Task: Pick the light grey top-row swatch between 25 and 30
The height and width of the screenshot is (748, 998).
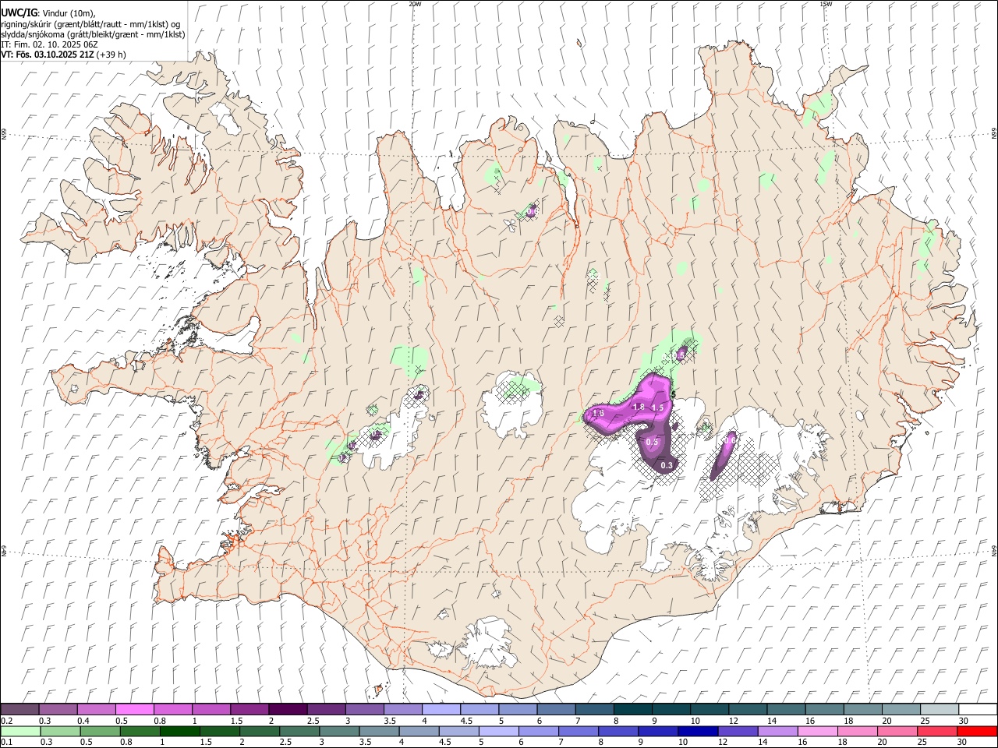Action: 939,709
